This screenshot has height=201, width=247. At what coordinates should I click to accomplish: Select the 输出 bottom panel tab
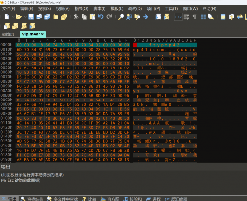(9, 199)
